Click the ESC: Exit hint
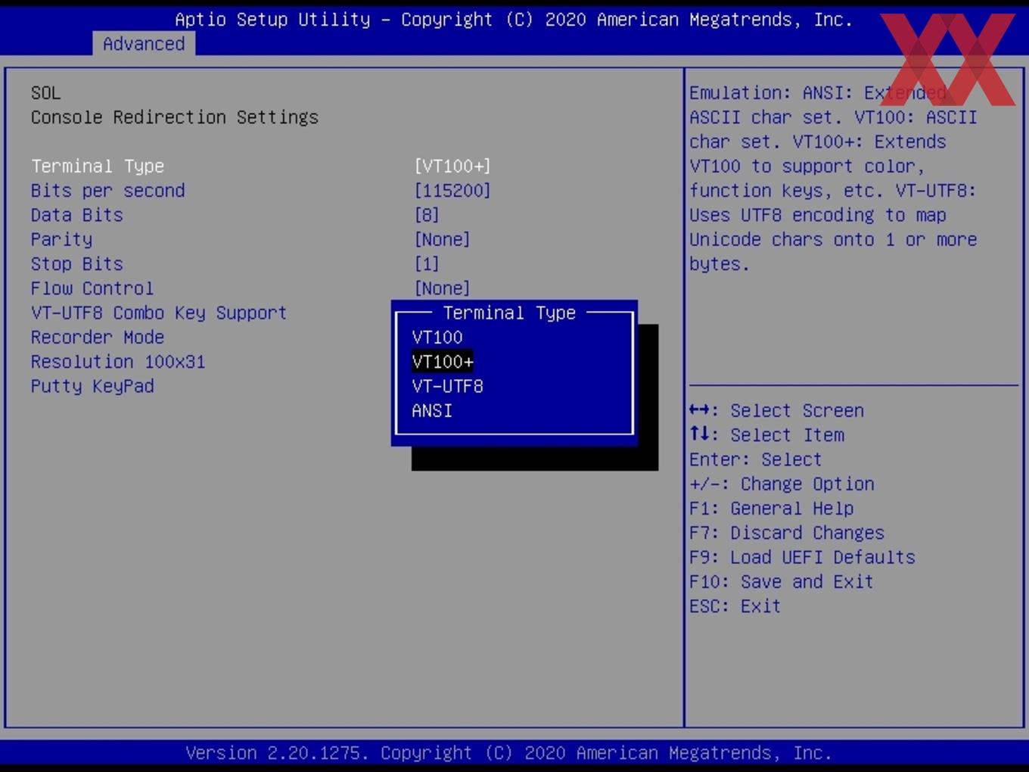The height and width of the screenshot is (772, 1029). (735, 606)
